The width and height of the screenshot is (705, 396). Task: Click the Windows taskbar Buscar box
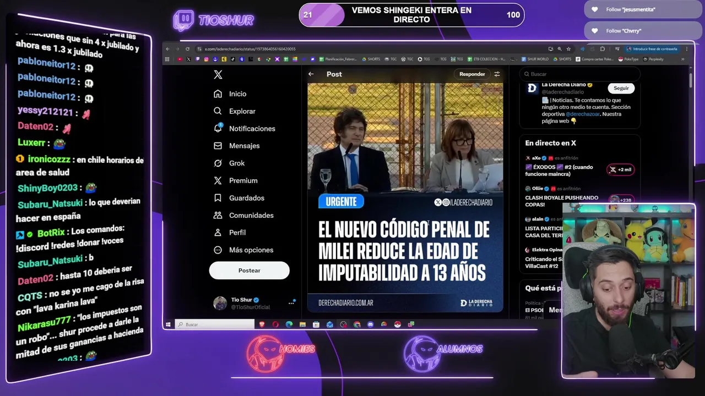(x=215, y=324)
